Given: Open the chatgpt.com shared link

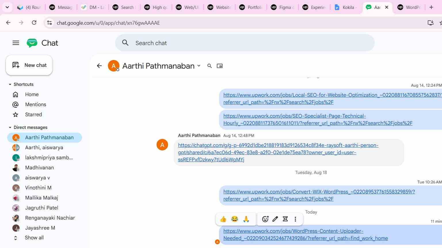Looking at the screenshot, I should 278,152.
